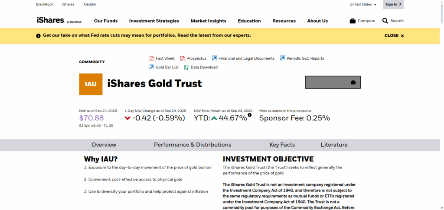Click the Compare briefcase icon

click(x=353, y=21)
